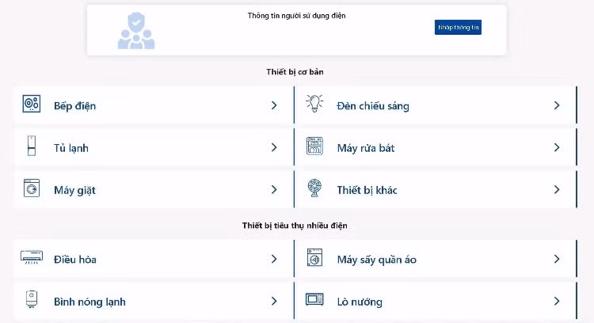Expand Máy giặt row chevron
The height and width of the screenshot is (323, 594).
(x=274, y=189)
